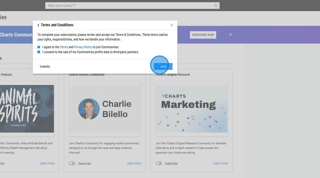Image resolution: width=320 pixels, height=178 pixels.
Task: Click the 'YCharts Original Research' card title
Action: coord(172,74)
